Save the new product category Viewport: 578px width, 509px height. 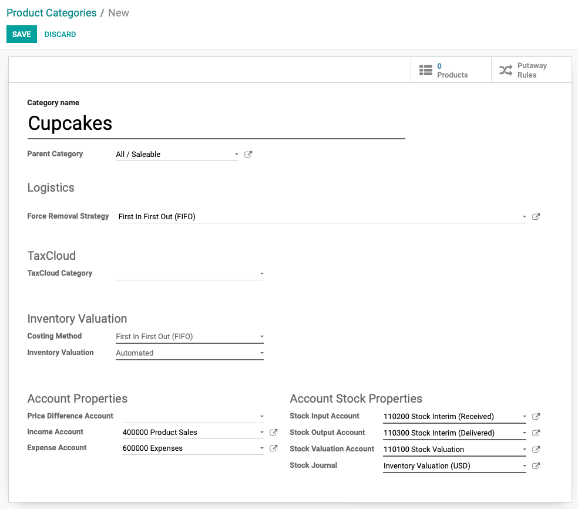pyautogui.click(x=22, y=34)
